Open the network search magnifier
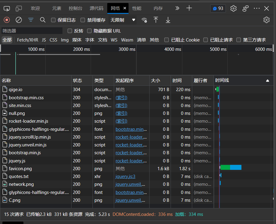Viewport: 276px width, 224px height. (x=43, y=20)
